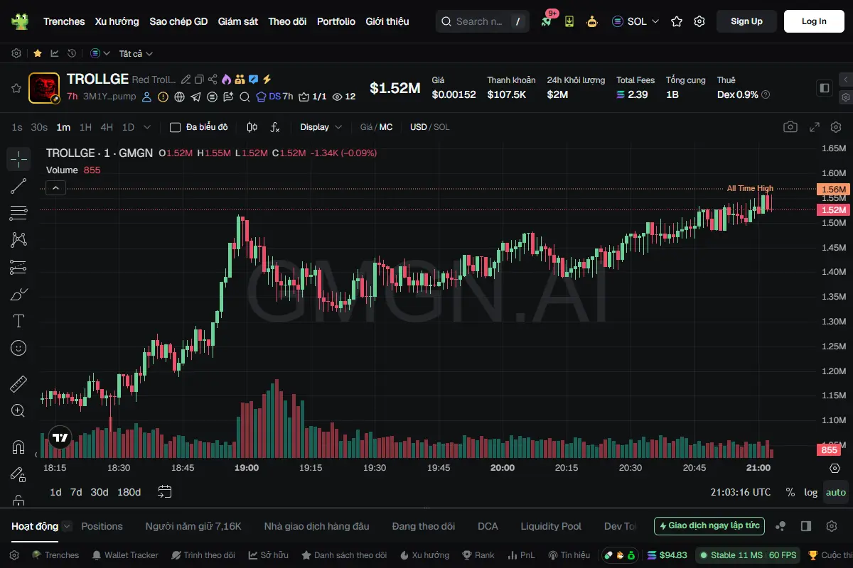This screenshot has width=853, height=568.
Task: Open the SOL chain dropdown
Action: [635, 21]
